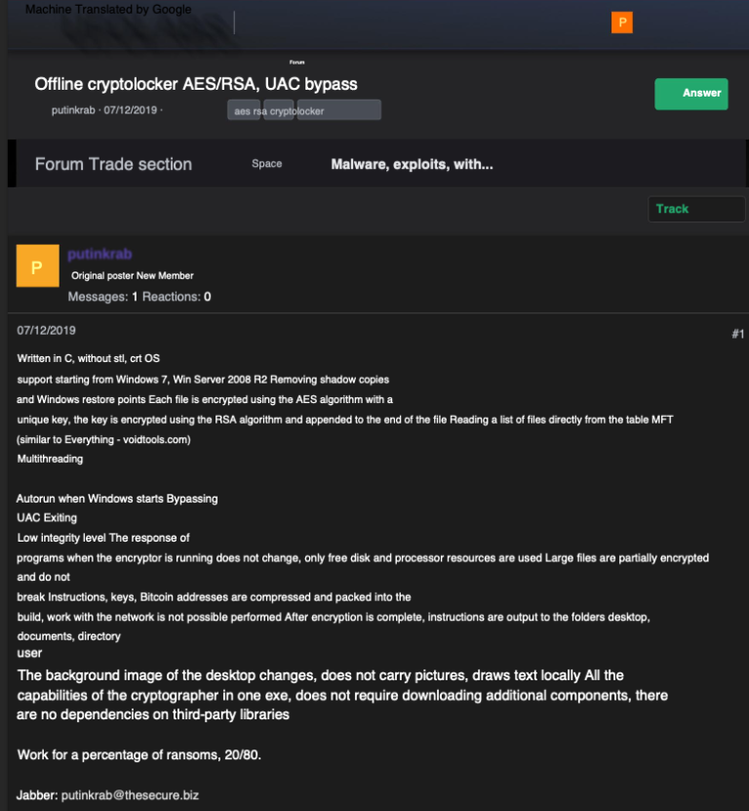Open 'Malware, exploits, with...' breadcrumb
The width and height of the screenshot is (749, 811).
click(412, 164)
